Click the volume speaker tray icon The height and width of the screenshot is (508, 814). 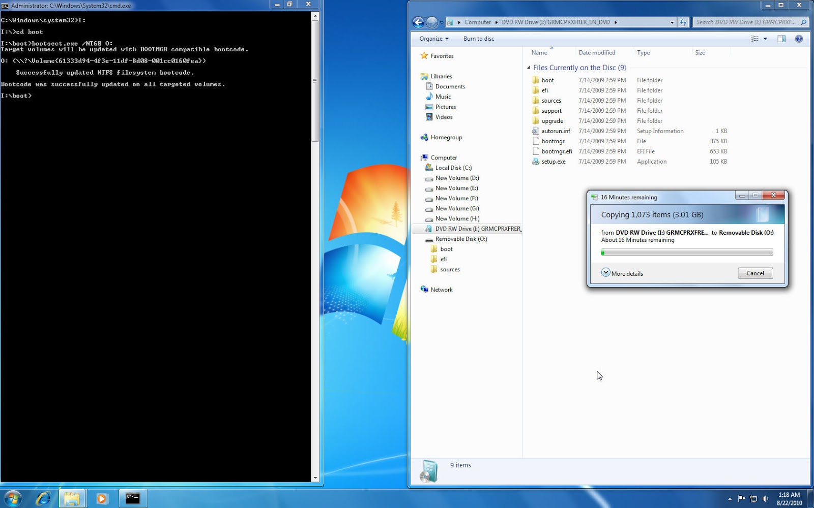click(x=766, y=499)
